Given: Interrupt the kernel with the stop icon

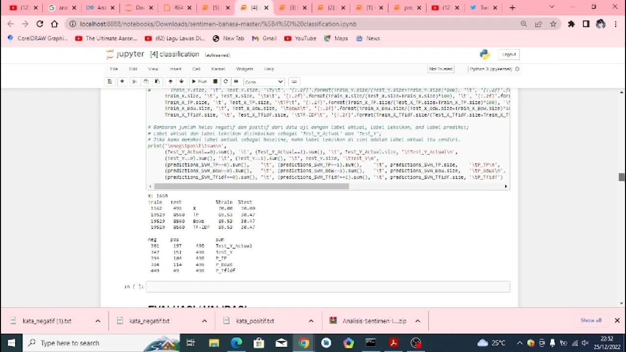Looking at the screenshot, I should click(x=215, y=82).
